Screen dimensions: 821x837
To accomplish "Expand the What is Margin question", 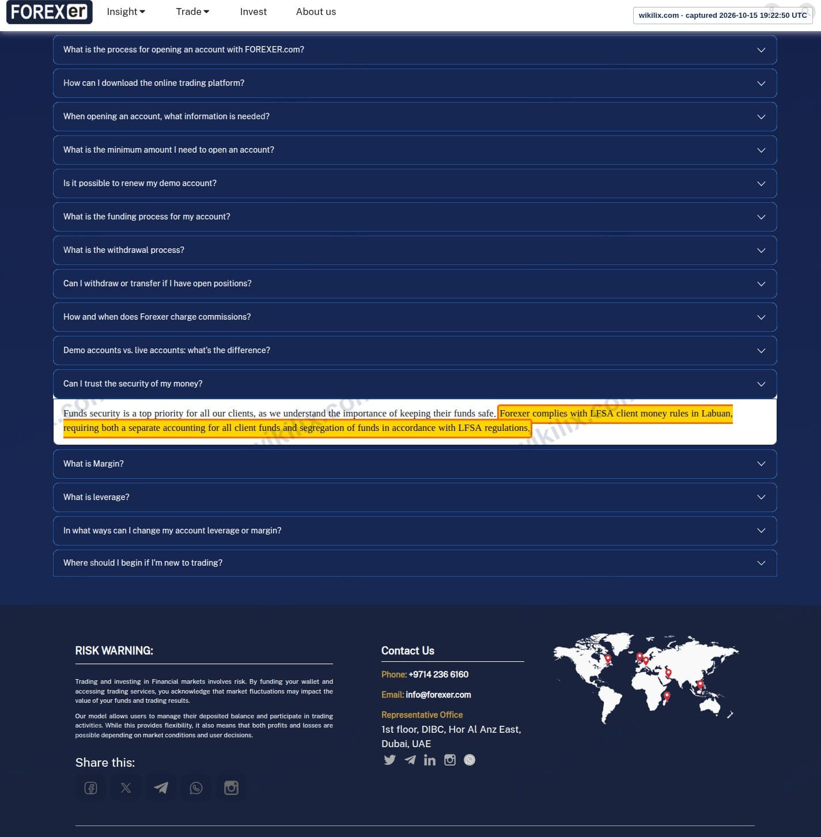I will coord(415,464).
